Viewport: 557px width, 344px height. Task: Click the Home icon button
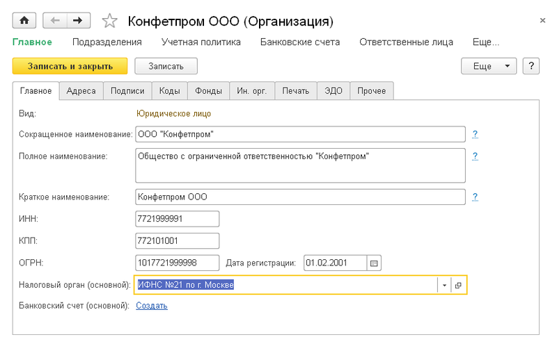point(24,20)
